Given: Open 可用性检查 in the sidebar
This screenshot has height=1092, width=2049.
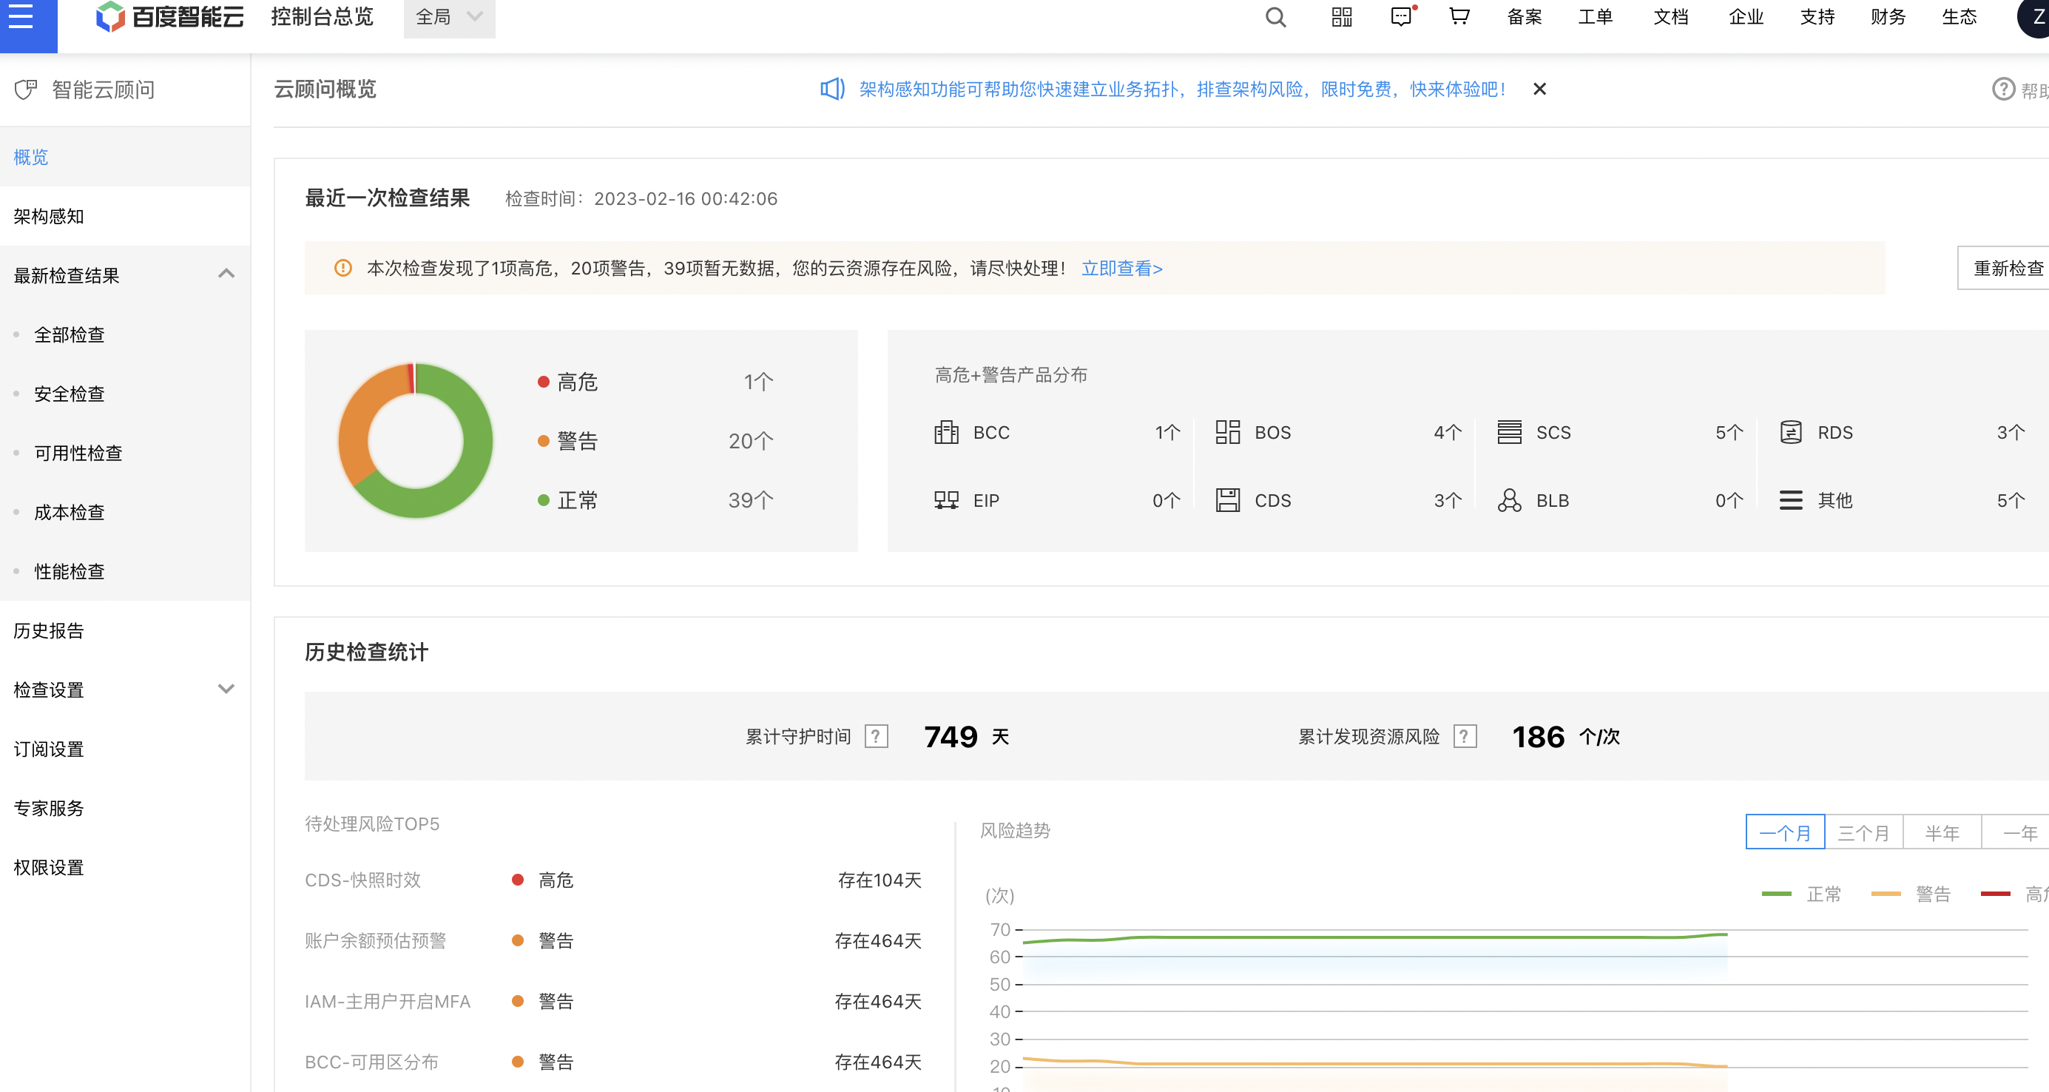Looking at the screenshot, I should tap(125, 453).
